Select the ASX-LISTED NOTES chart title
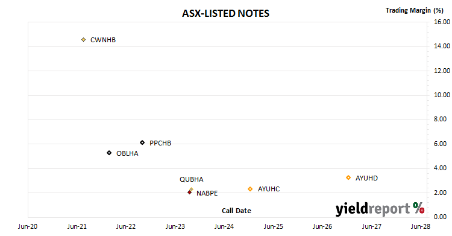Viewport: 452px width, 236px height. [226, 13]
